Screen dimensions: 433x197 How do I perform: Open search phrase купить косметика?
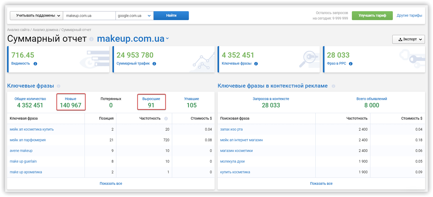click(x=235, y=172)
